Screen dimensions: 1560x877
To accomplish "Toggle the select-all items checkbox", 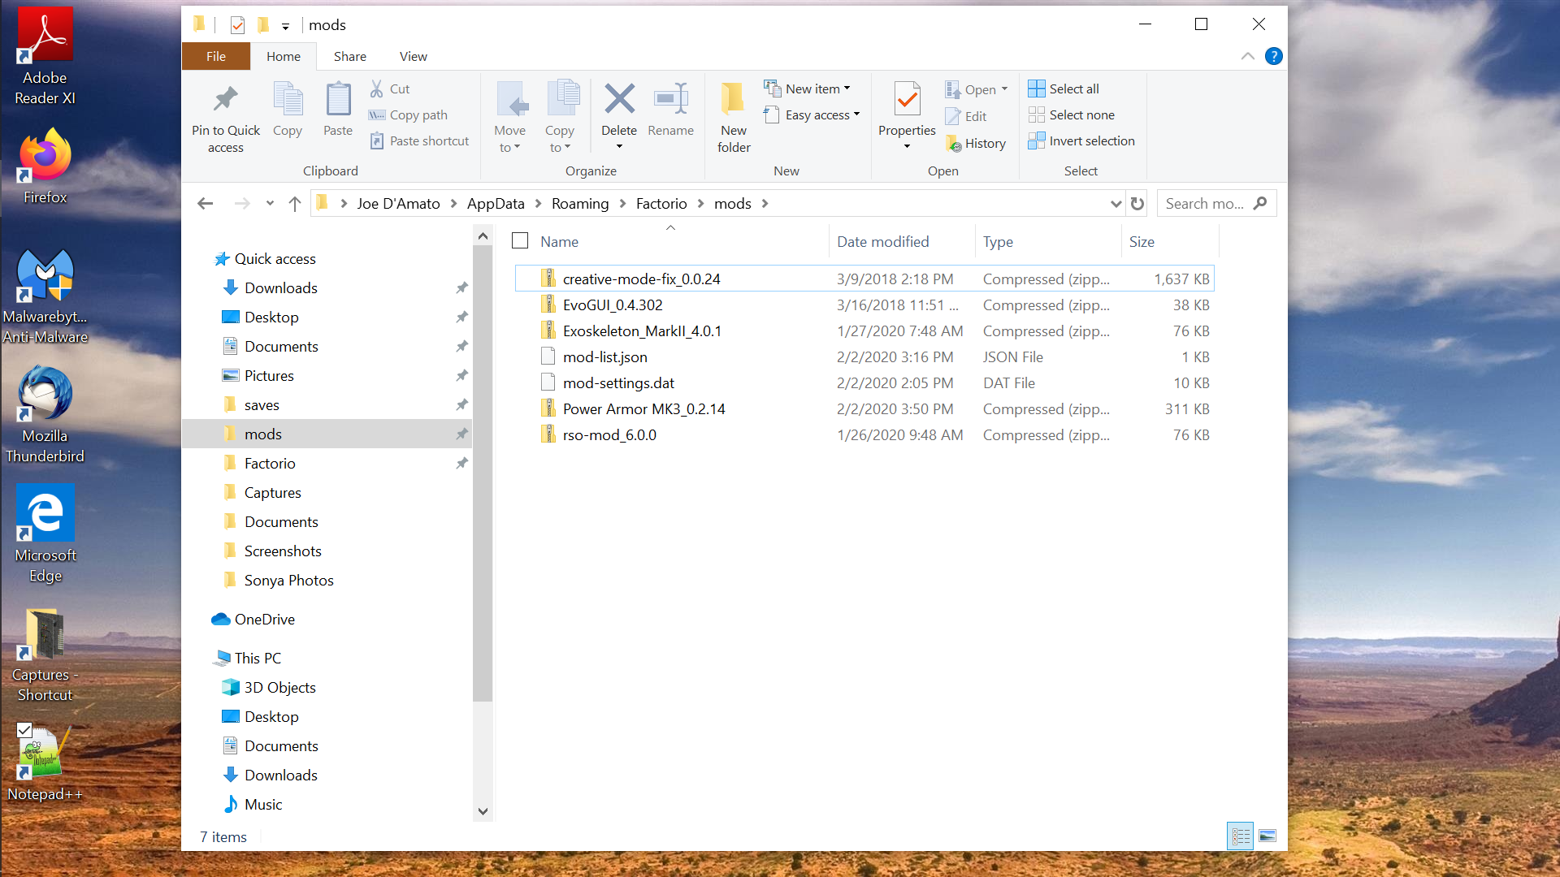I will pyautogui.click(x=520, y=240).
